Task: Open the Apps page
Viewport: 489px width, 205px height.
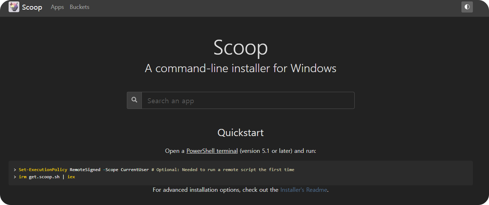Action: [x=57, y=7]
